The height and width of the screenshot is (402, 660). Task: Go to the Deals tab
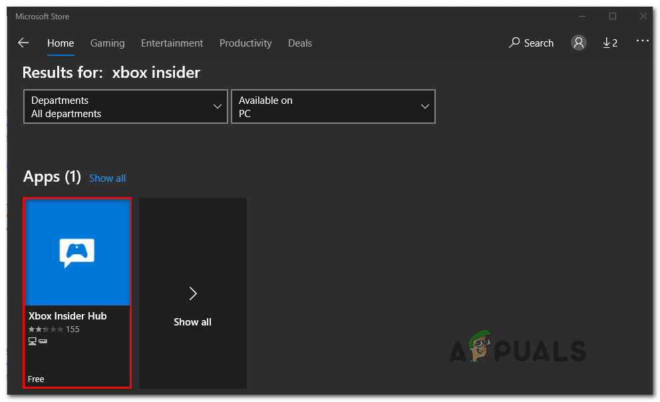299,43
